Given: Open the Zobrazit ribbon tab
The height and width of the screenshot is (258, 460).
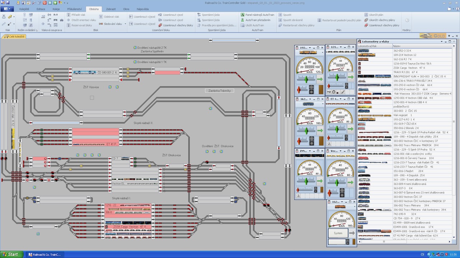Looking at the screenshot, I should click(x=111, y=9).
